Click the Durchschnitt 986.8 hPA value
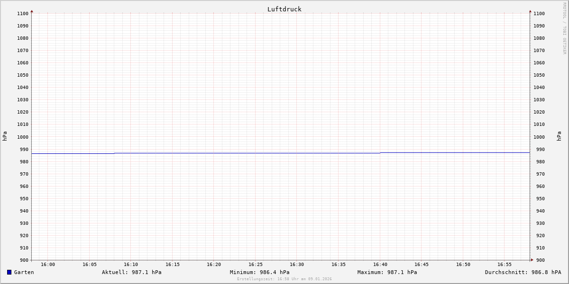 point(523,272)
